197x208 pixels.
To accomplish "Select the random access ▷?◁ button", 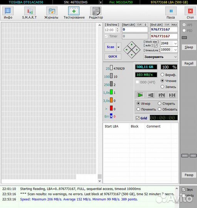I will tap(162, 95).
